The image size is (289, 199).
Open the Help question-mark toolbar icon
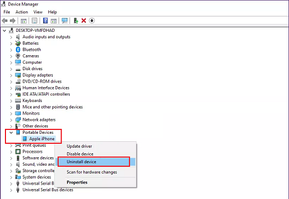pyautogui.click(x=45, y=20)
